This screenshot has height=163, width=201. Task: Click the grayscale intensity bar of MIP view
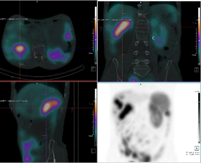pos(199,118)
